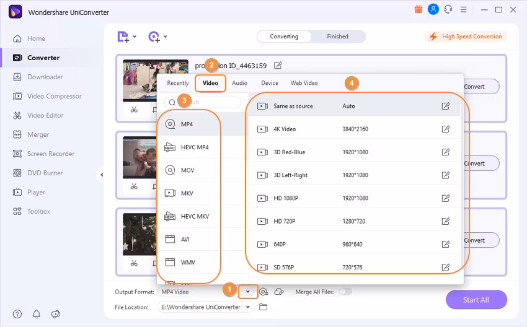Open the user account avatar
This screenshot has width=527, height=327.
click(433, 9)
